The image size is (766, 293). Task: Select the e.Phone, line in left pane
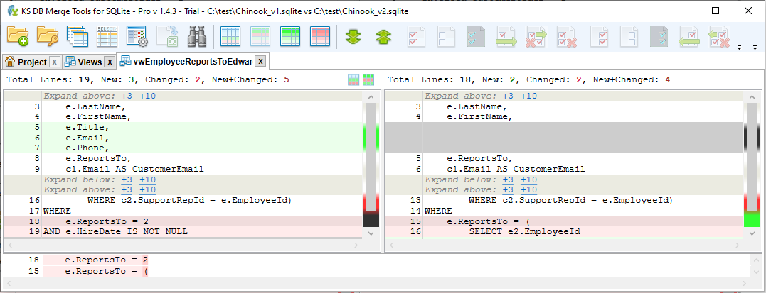click(x=183, y=148)
